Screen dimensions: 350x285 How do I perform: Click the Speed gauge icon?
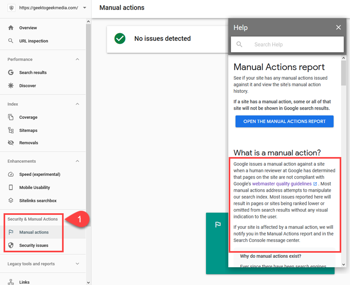pos(11,174)
